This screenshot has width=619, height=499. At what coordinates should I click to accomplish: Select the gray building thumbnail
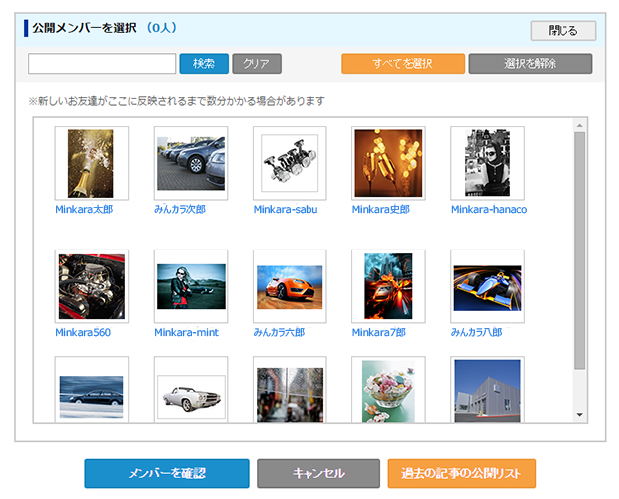(488, 390)
